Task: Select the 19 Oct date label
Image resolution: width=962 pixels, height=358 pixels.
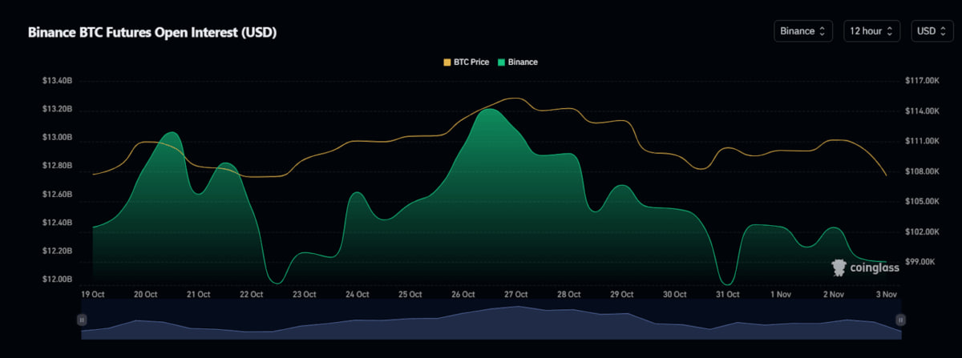Action: 93,295
